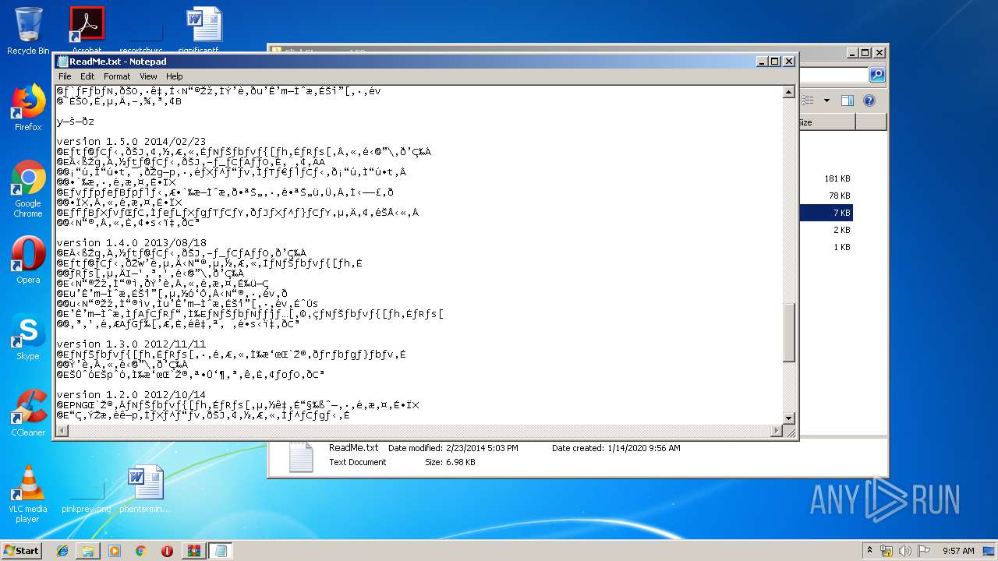Select pinkprev.png desktop file
Screen dimensions: 998x561
87,496
